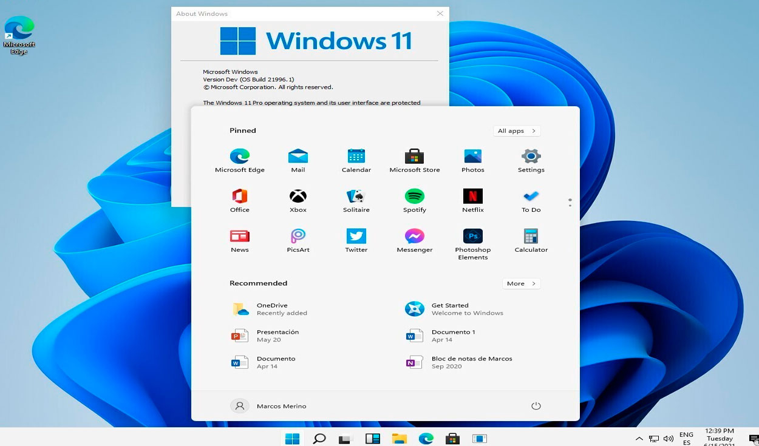
Task: Open the Calendar pinned app
Action: click(x=356, y=161)
